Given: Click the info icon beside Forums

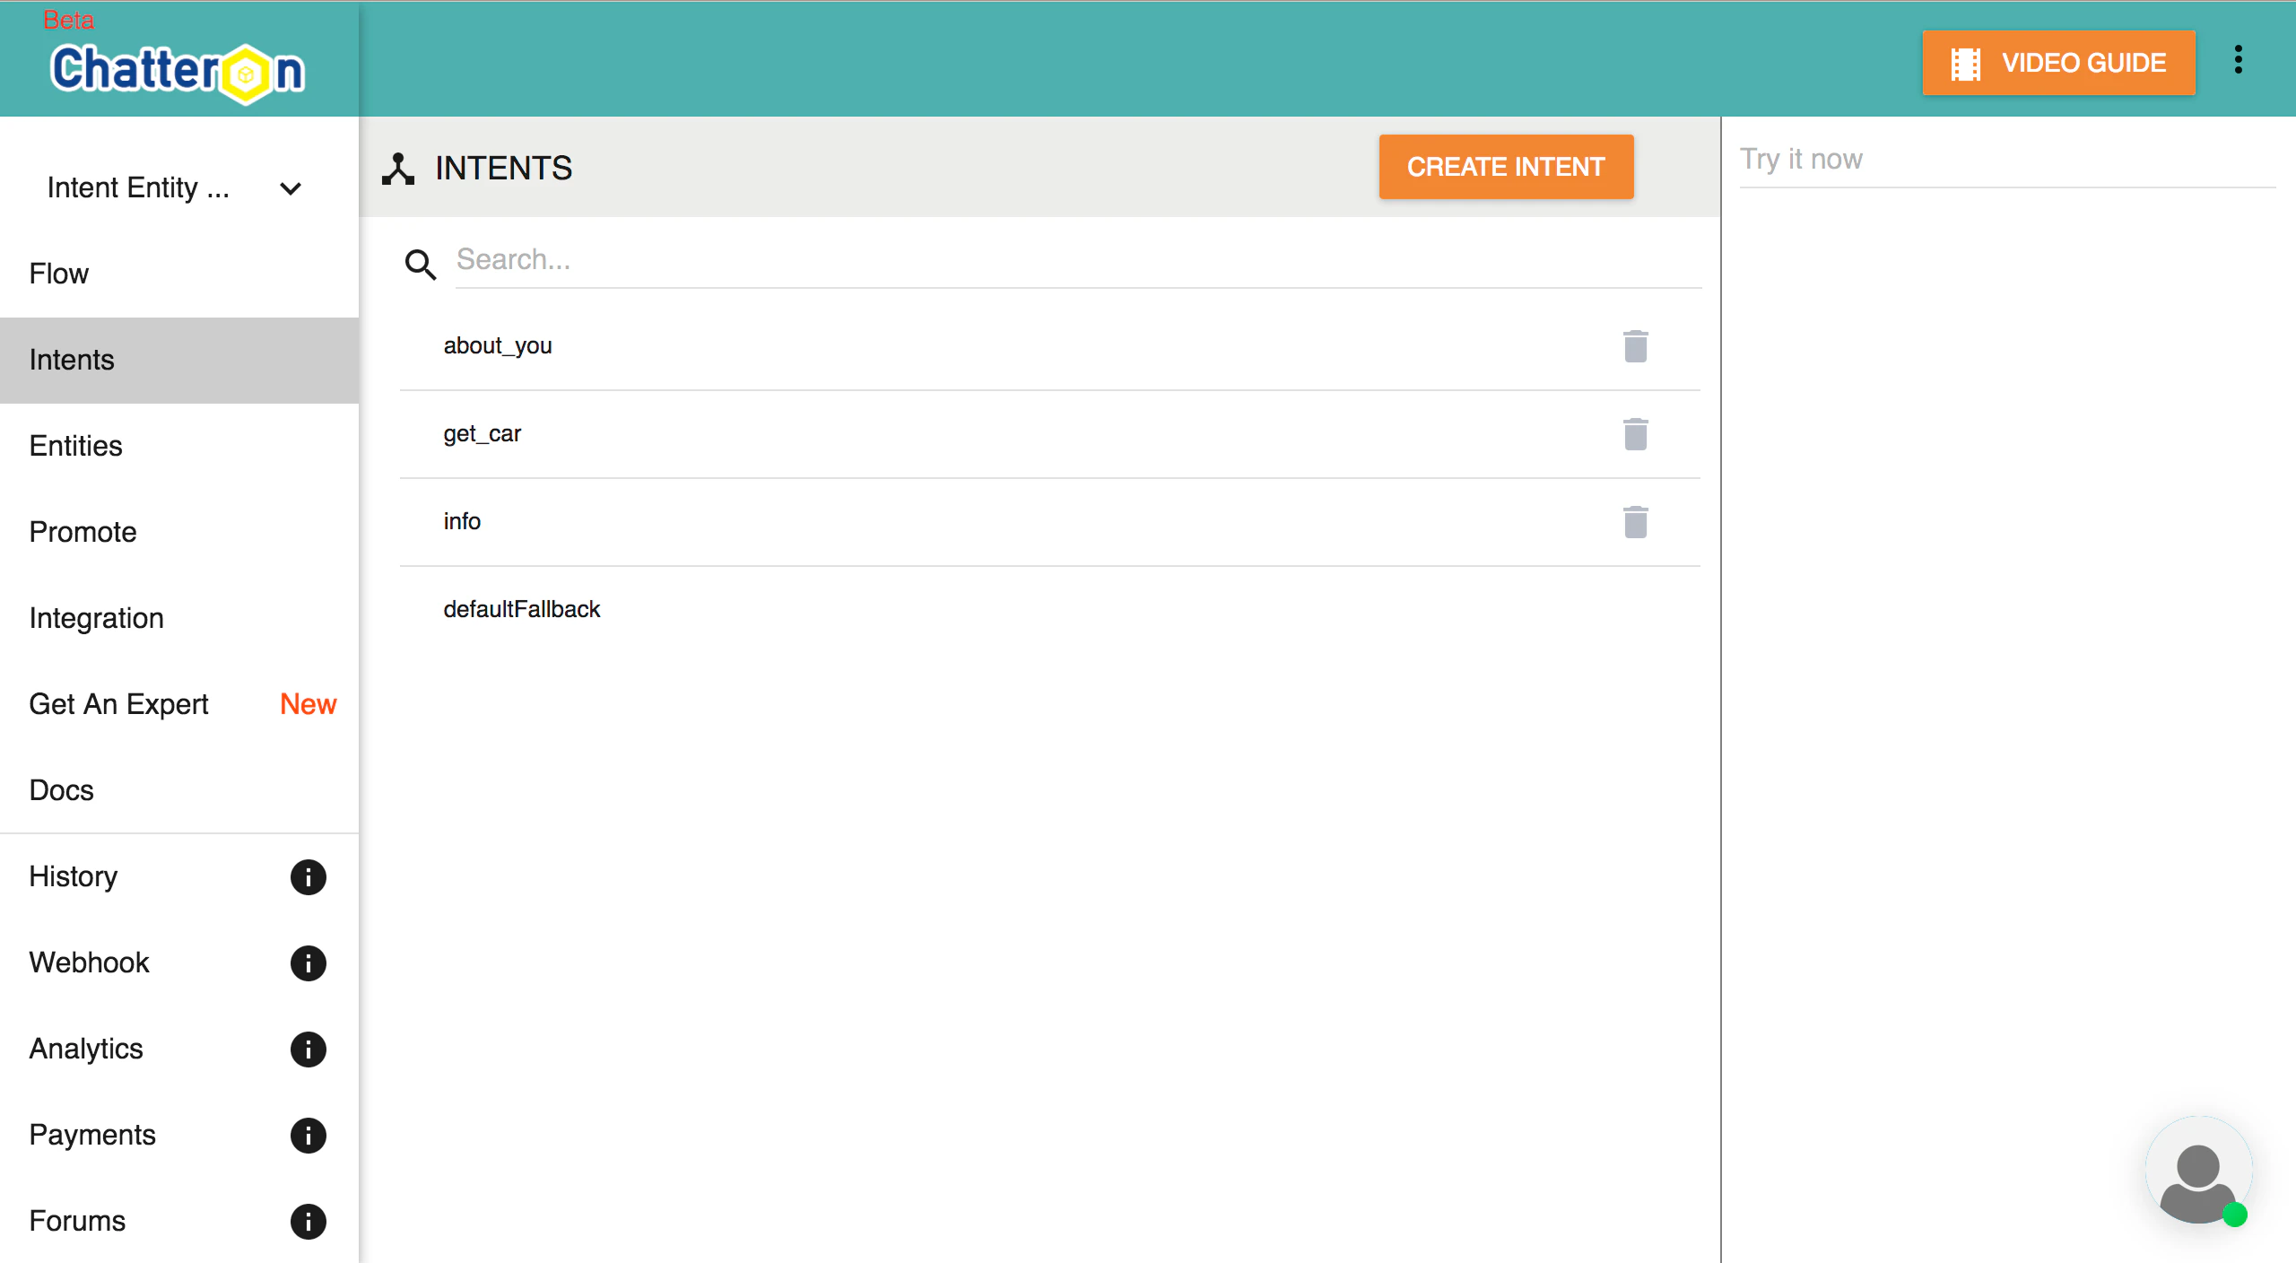Looking at the screenshot, I should click(308, 1221).
